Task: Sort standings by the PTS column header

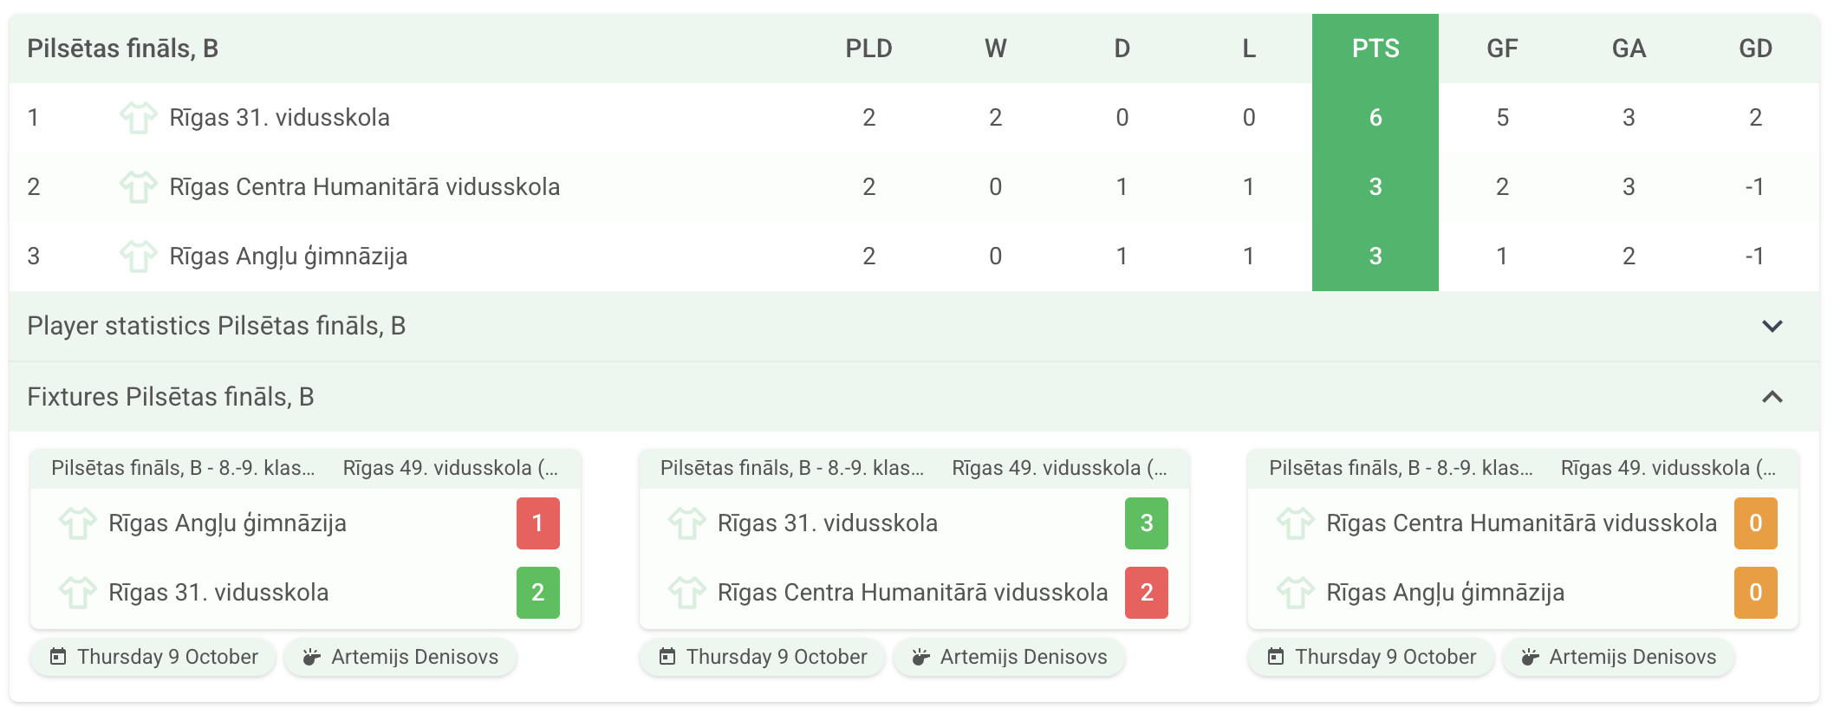Action: [x=1375, y=49]
